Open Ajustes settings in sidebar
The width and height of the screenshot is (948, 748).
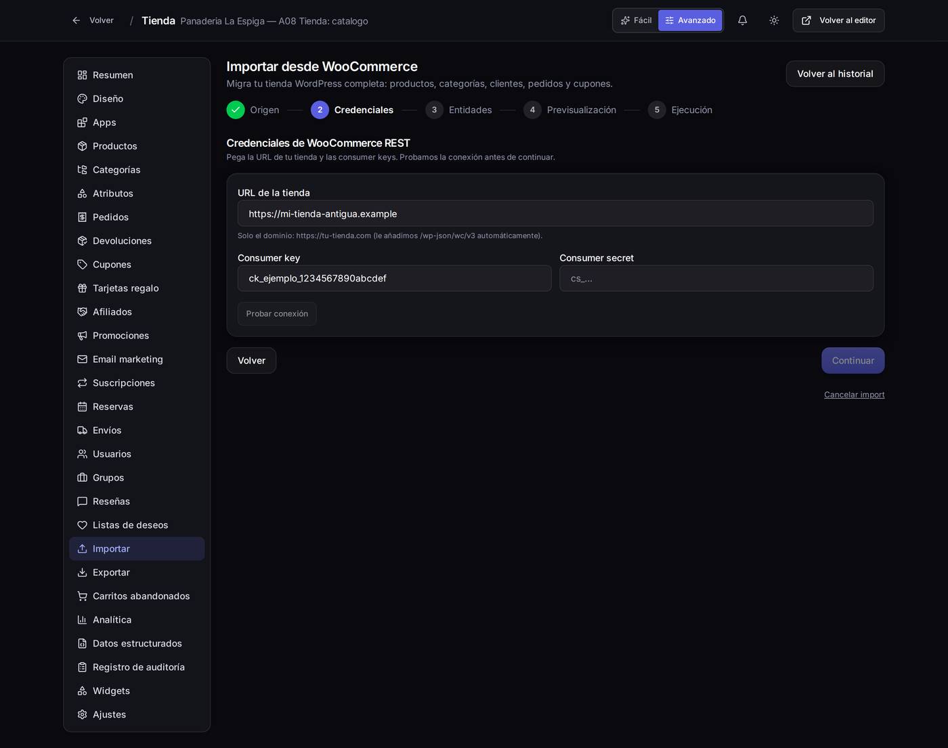pyautogui.click(x=137, y=715)
